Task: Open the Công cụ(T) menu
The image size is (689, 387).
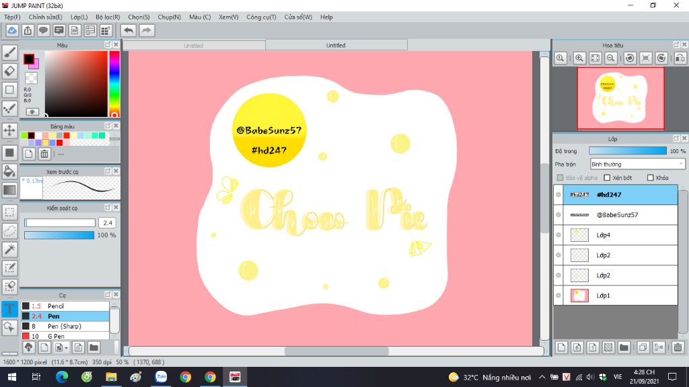Action: (x=261, y=17)
